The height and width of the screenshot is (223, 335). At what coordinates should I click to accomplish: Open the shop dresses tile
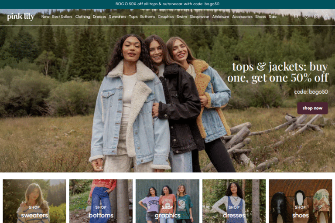pyautogui.click(x=234, y=201)
